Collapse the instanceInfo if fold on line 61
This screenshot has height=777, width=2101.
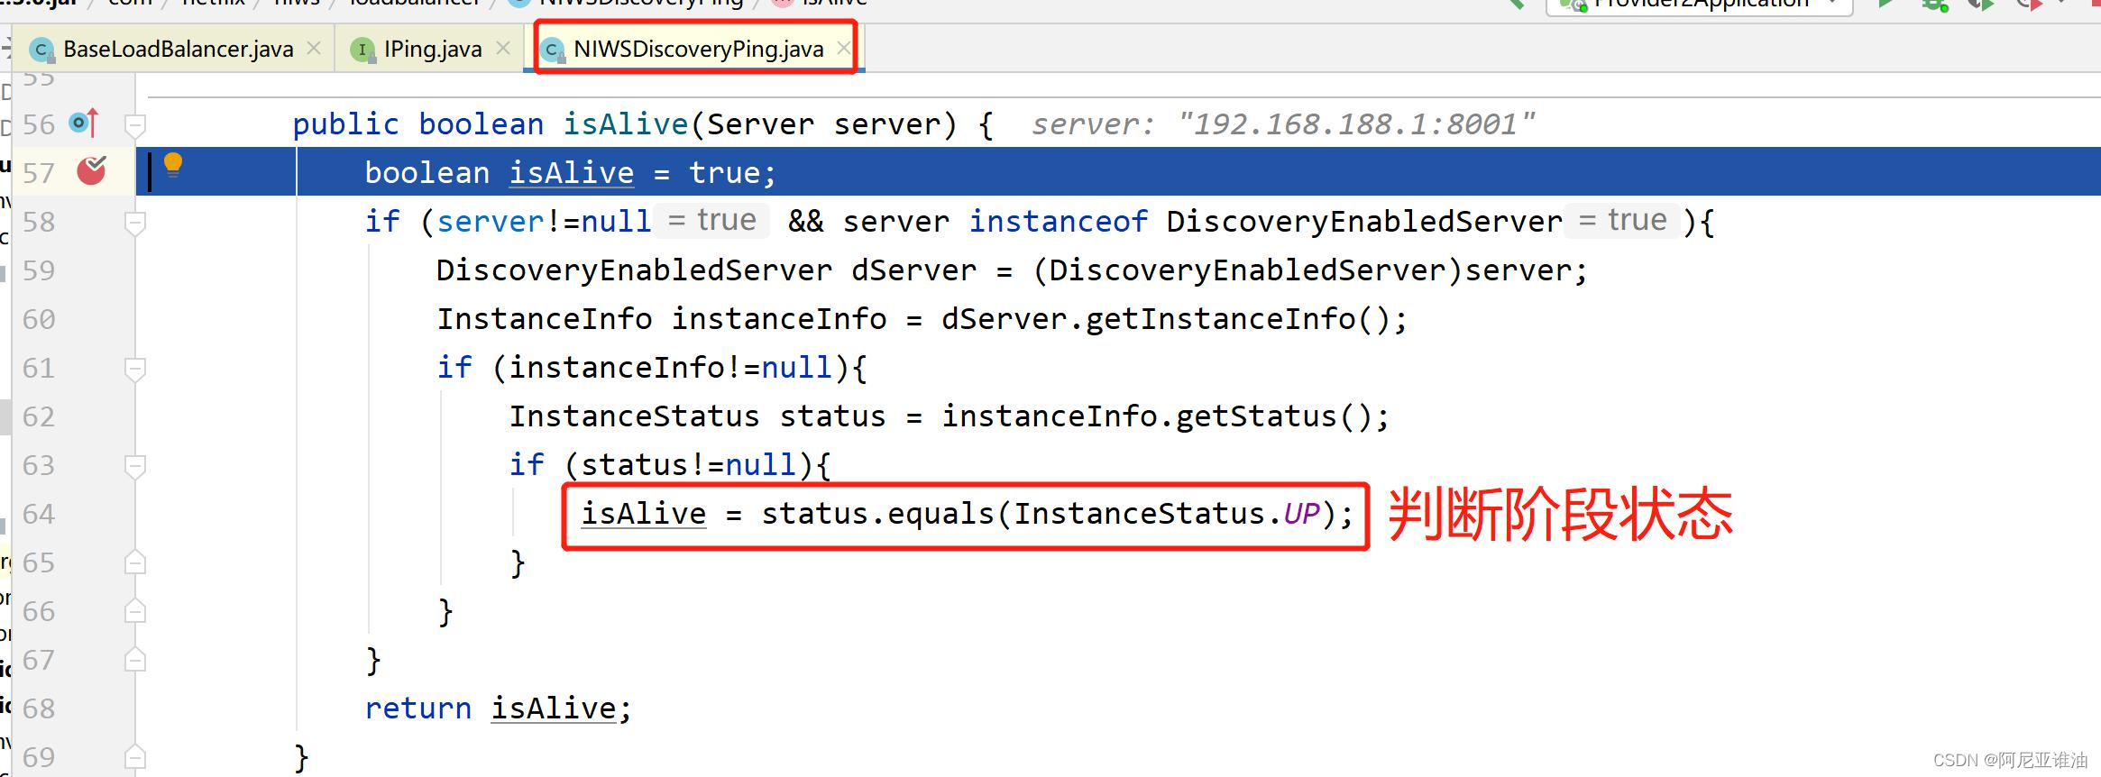pyautogui.click(x=135, y=368)
